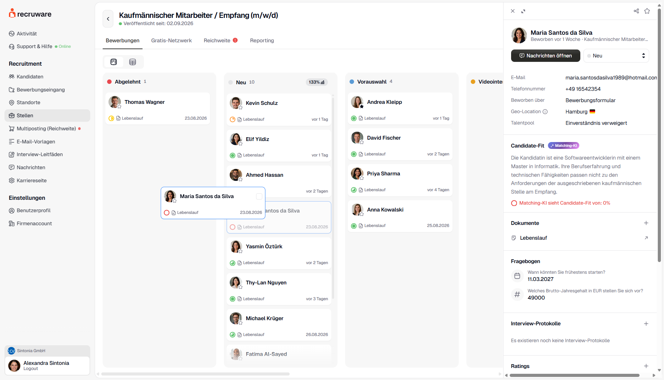The image size is (664, 380).
Task: Share the candidate profile via share icon
Action: click(x=636, y=11)
